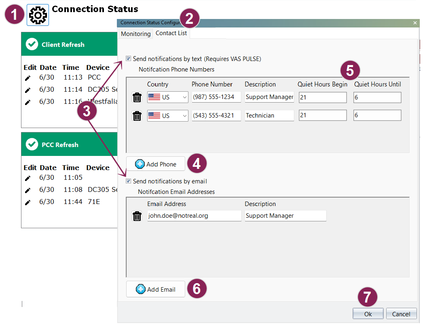Disable send notifications by text checkbox
This screenshot has height=328, width=425.
click(129, 59)
